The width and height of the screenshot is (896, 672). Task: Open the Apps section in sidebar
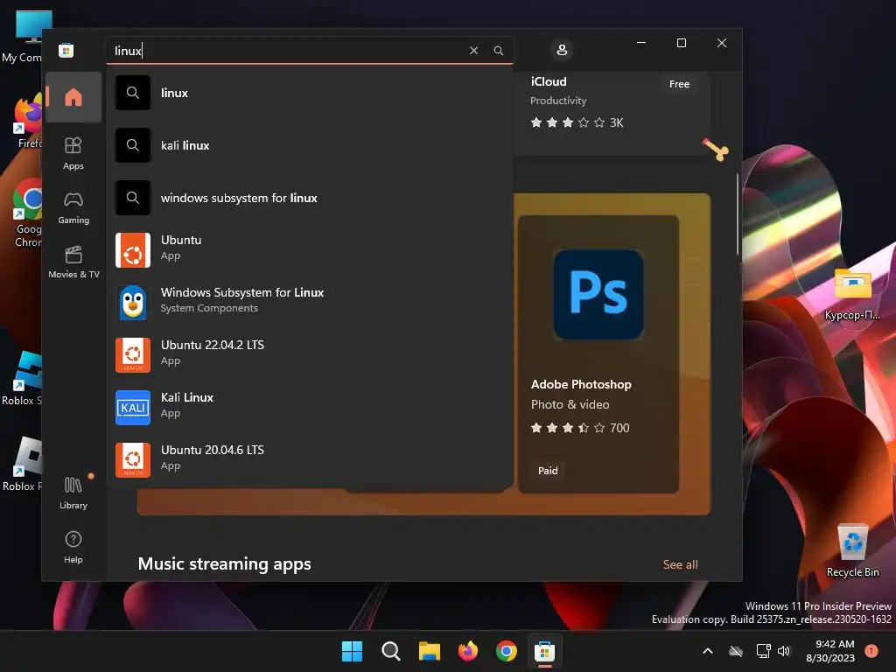[x=73, y=154]
